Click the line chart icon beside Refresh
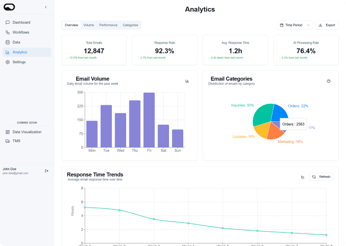 [x=303, y=177]
